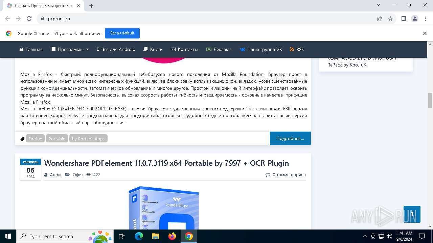
Task: Open network status tray icon
Action: click(381, 236)
